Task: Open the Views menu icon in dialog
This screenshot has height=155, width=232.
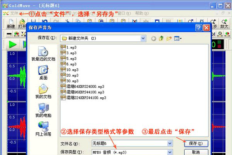Action: click(x=178, y=39)
